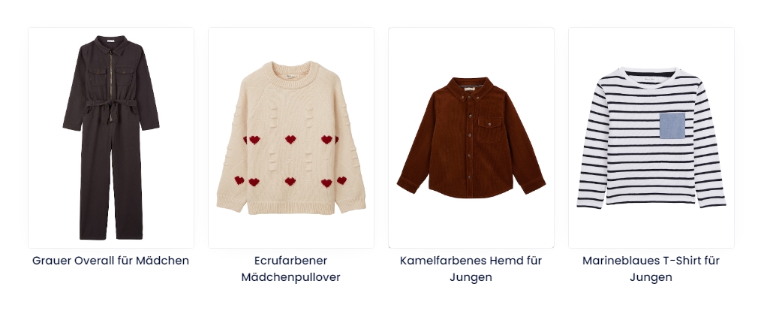Open the ecru heart sweater product image
This screenshot has width=761, height=311.
coord(291,137)
